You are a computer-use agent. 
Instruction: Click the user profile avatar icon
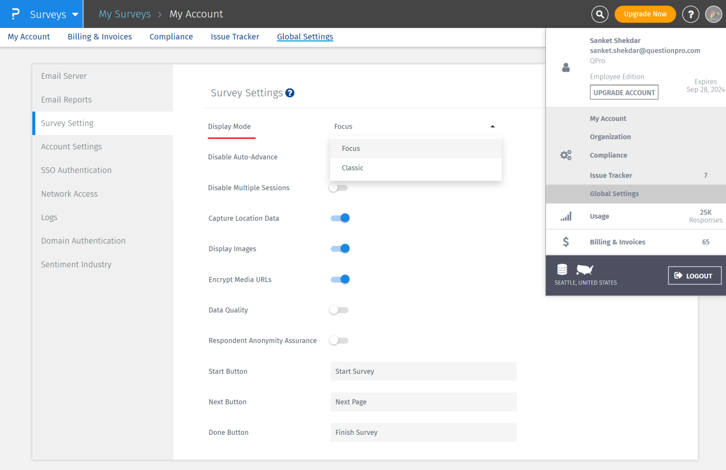714,14
